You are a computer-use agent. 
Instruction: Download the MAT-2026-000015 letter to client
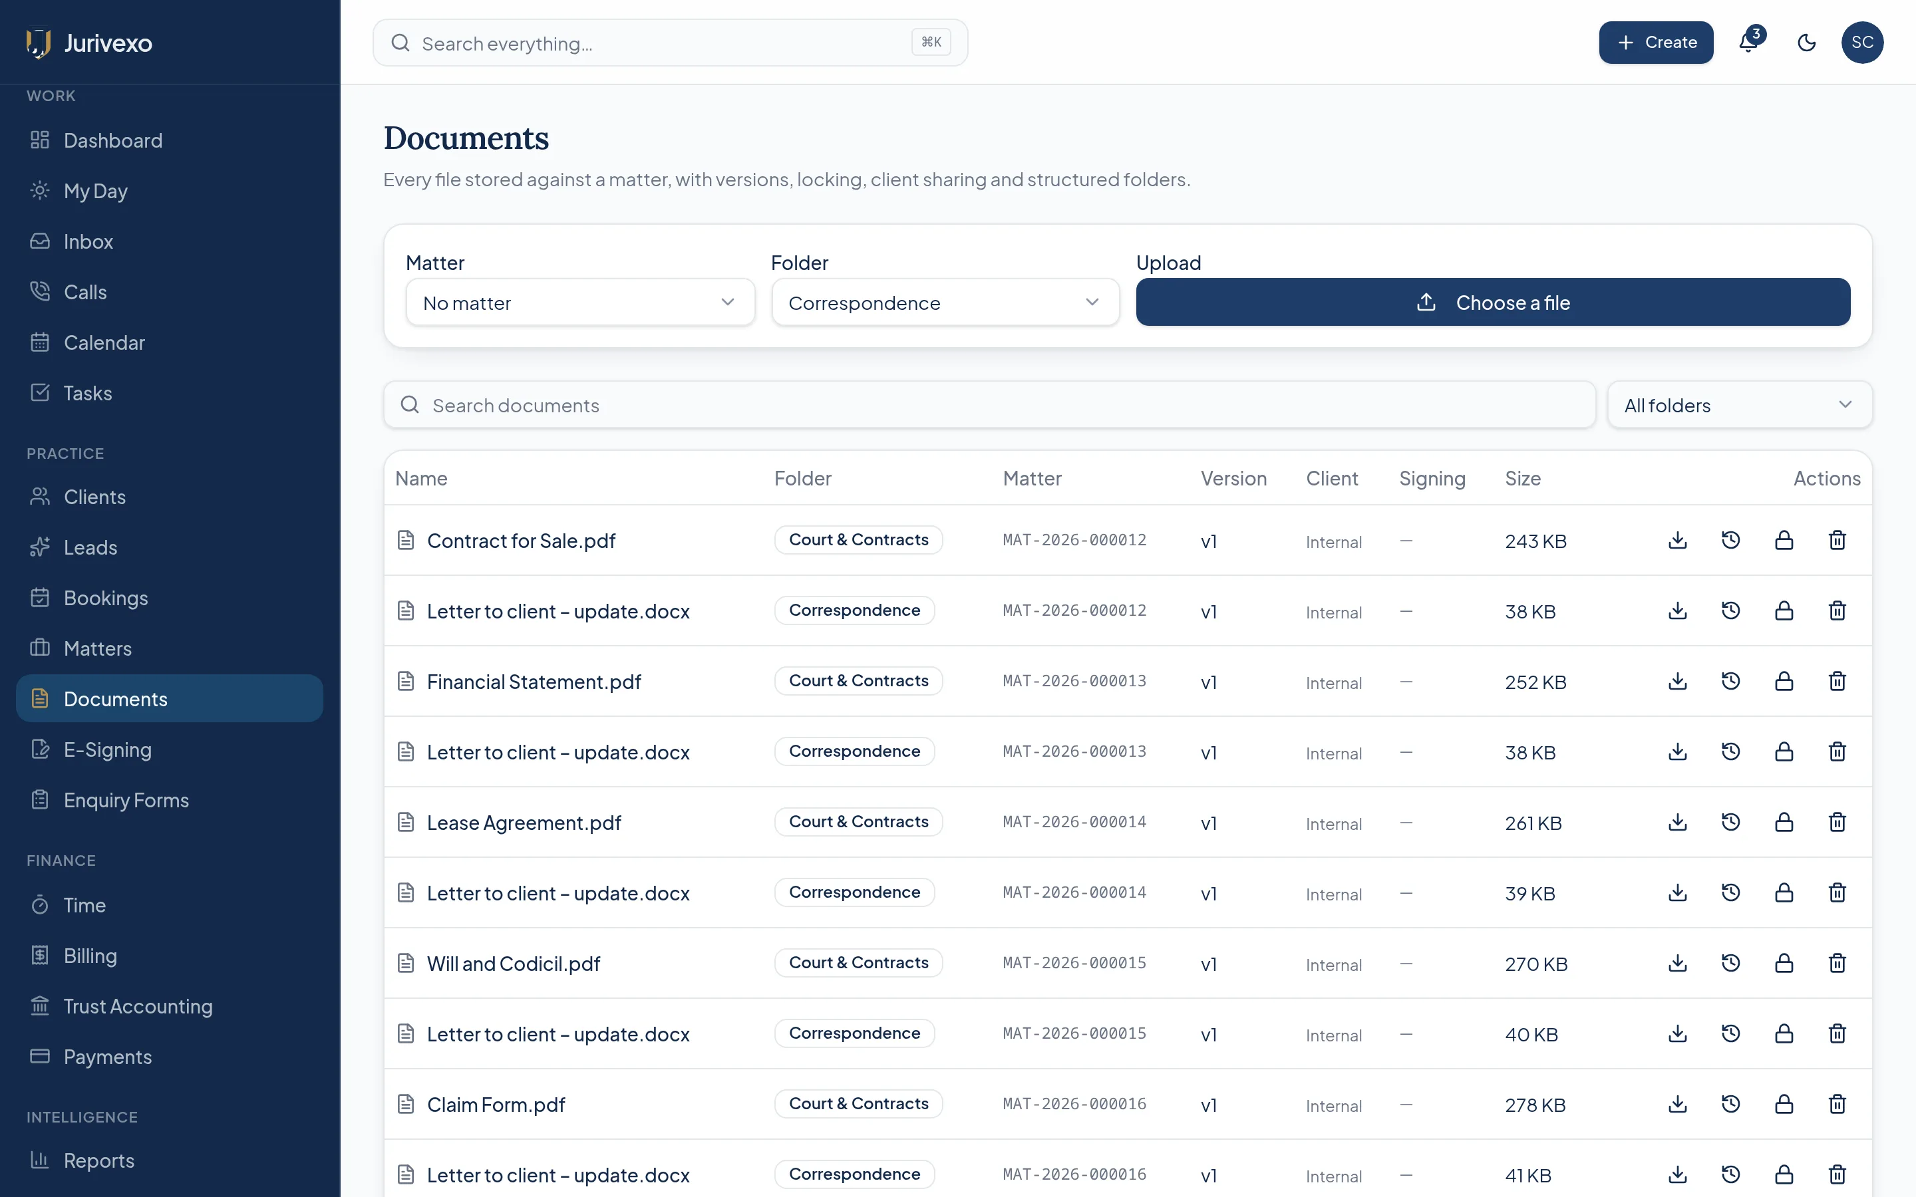1677,1033
